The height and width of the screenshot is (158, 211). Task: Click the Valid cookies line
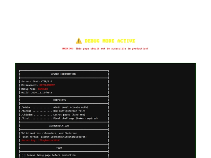tap(49, 133)
